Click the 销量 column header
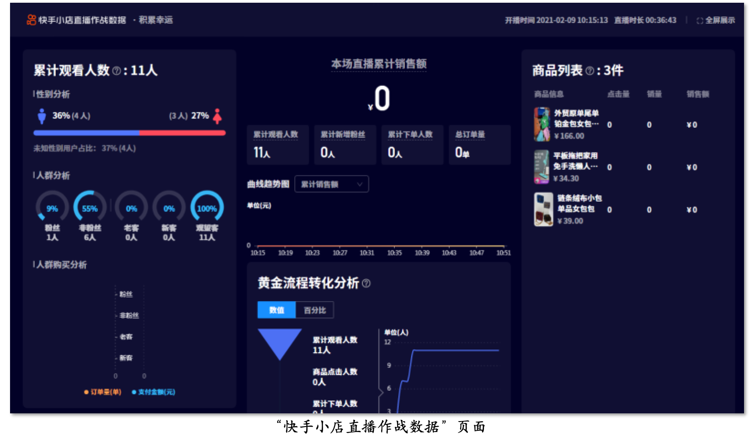755x438 pixels. [x=654, y=94]
